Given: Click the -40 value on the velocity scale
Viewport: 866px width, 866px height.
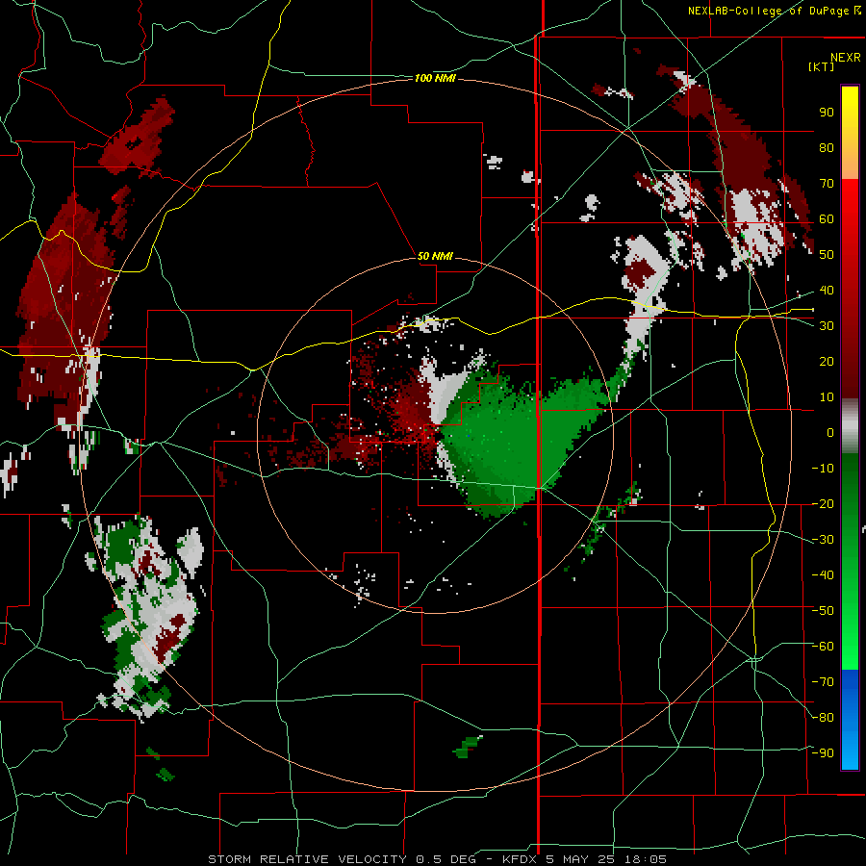Looking at the screenshot, I should click(823, 575).
